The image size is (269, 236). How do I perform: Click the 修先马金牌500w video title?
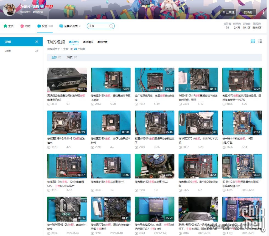point(154,227)
